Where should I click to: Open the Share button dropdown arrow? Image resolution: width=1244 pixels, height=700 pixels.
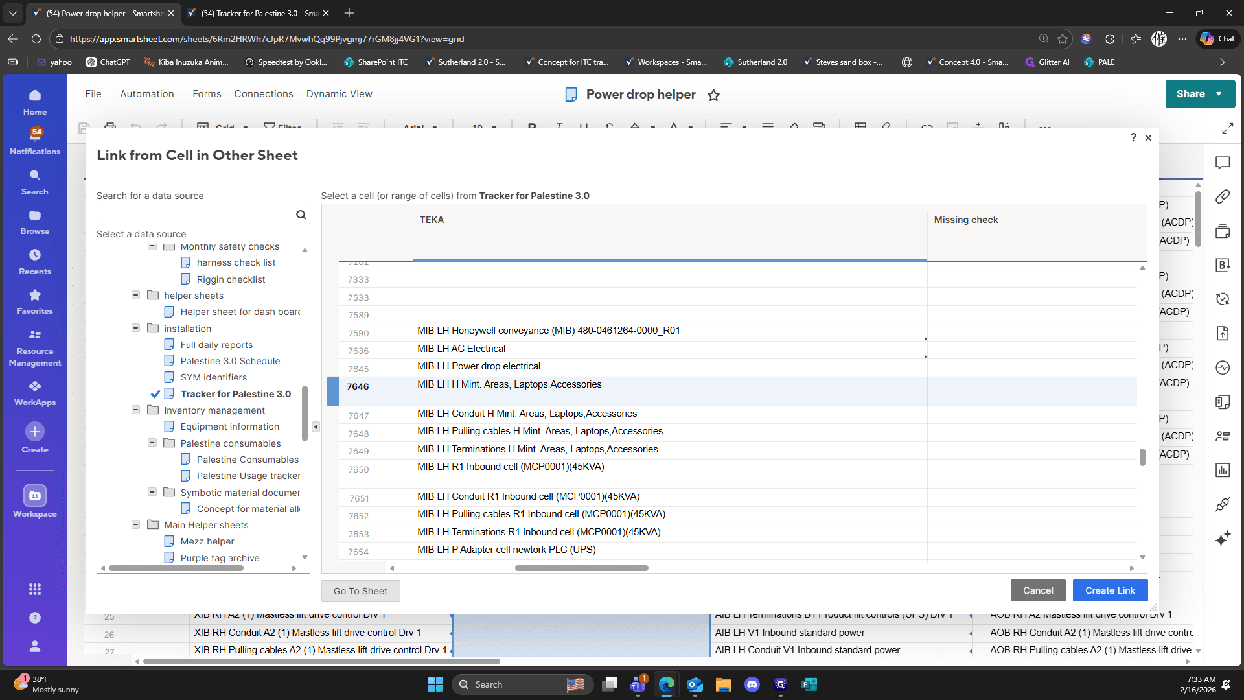pos(1219,94)
